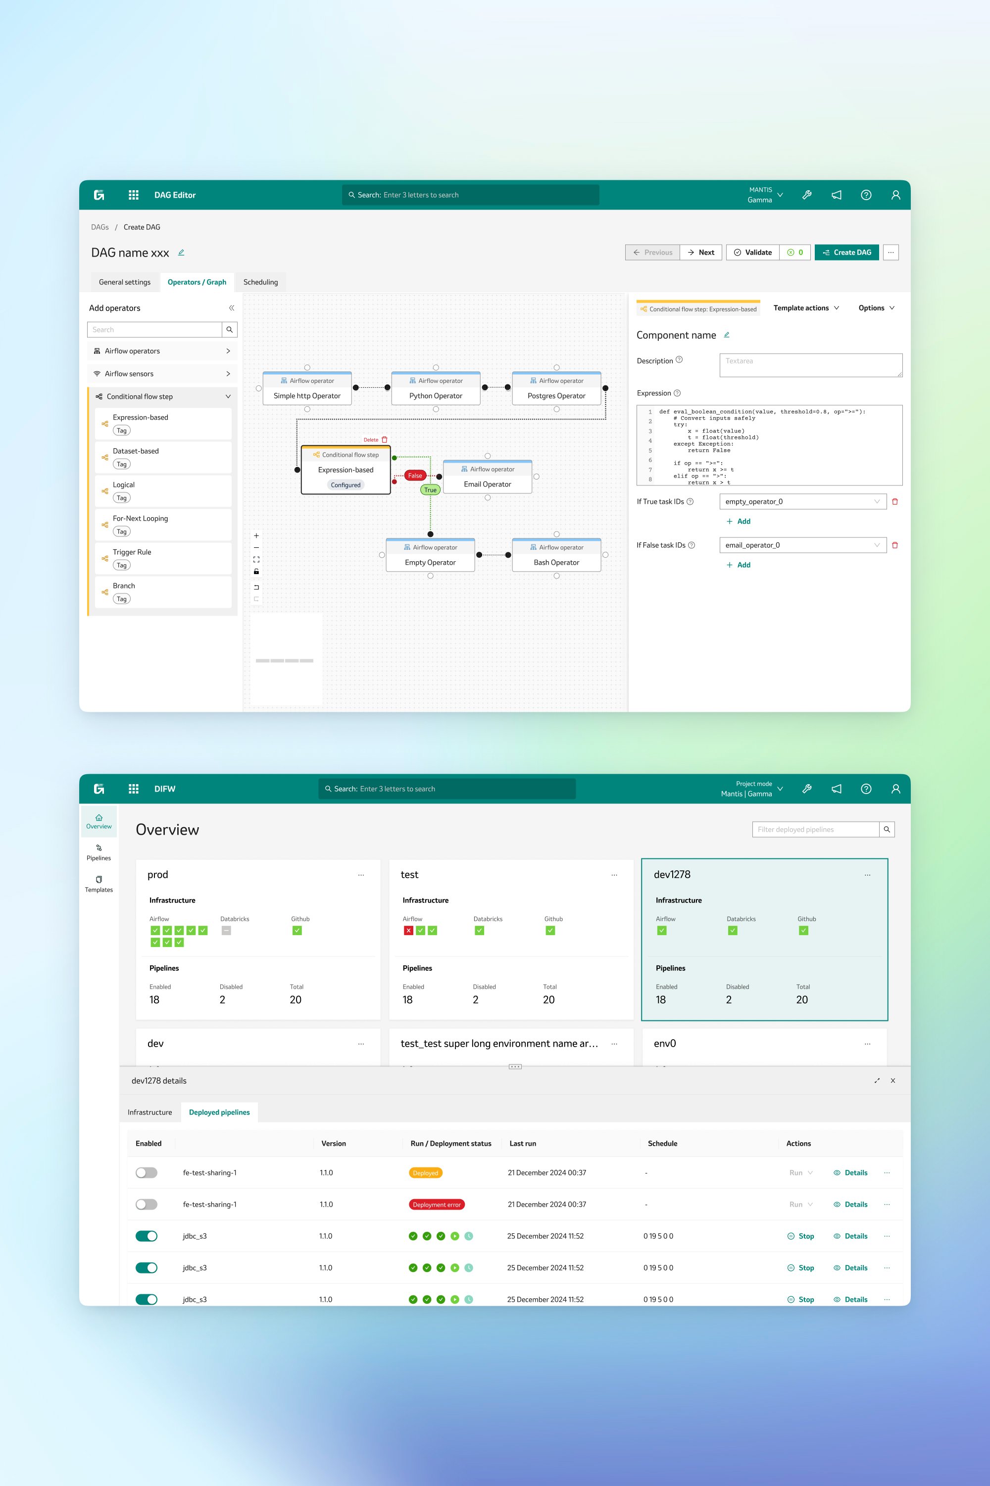Expand the Airflow sensors category
The image size is (990, 1486).
pyautogui.click(x=228, y=373)
